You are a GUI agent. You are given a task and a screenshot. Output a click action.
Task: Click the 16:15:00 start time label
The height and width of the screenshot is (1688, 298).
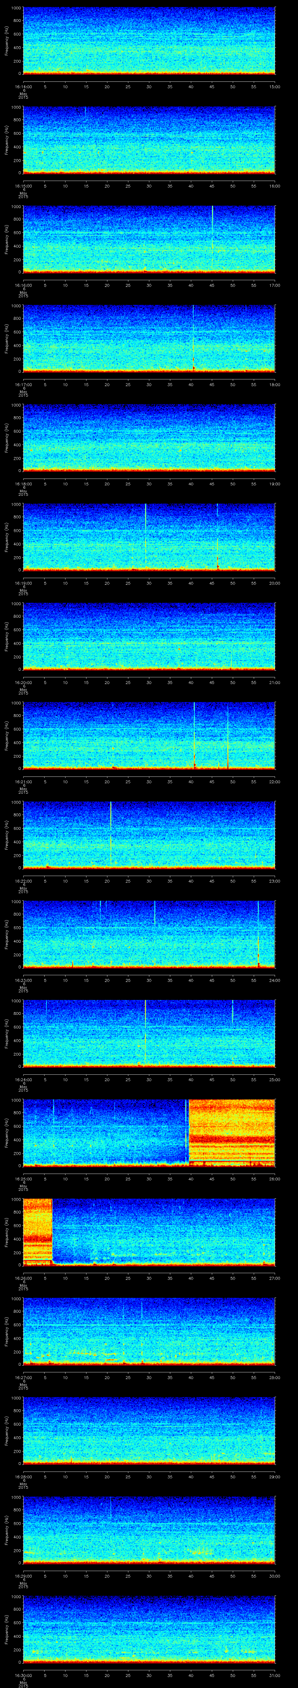point(23,186)
